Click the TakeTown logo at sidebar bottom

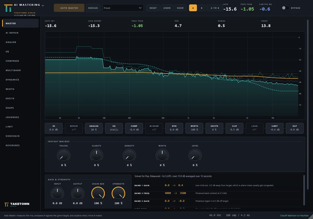17,204
